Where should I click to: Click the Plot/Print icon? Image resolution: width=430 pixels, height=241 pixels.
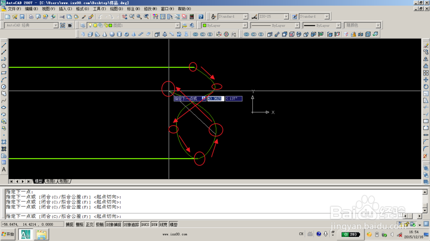31,17
